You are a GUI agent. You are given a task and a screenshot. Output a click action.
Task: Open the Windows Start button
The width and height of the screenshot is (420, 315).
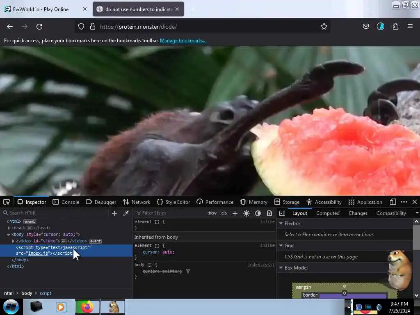11,307
